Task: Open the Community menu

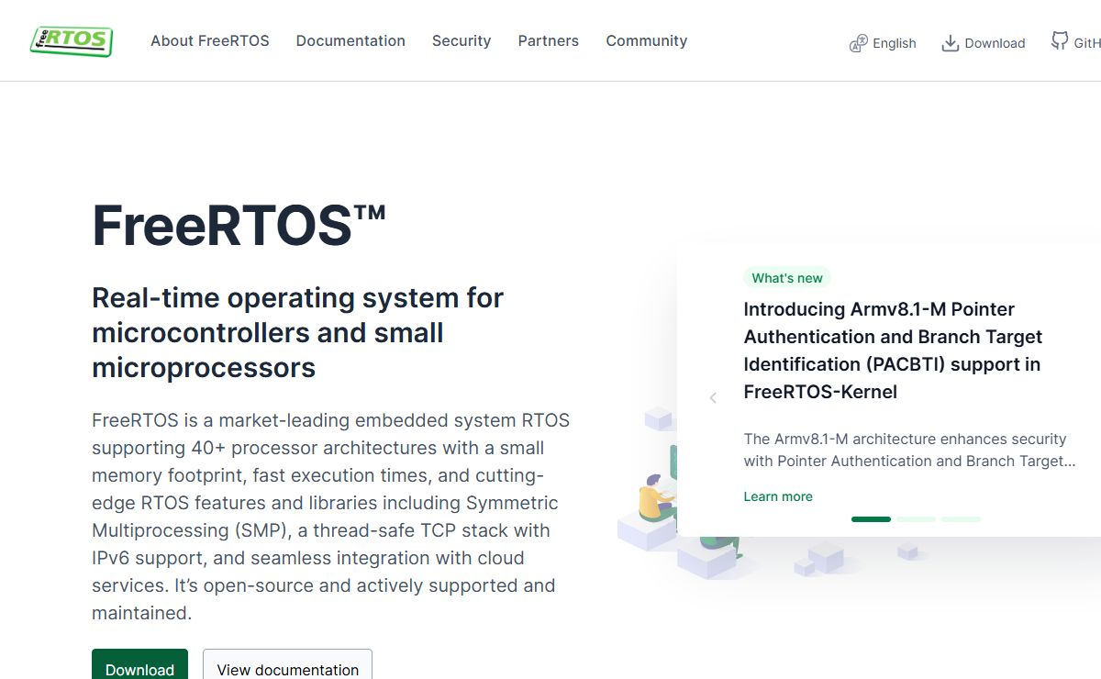Action: (x=647, y=40)
